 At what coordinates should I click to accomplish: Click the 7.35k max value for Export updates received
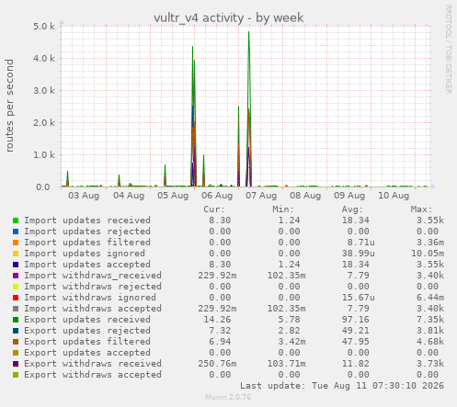pyautogui.click(x=430, y=320)
